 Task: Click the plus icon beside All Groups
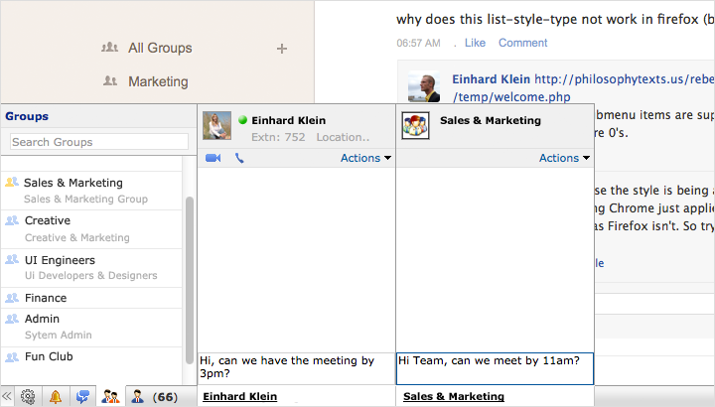click(x=282, y=48)
